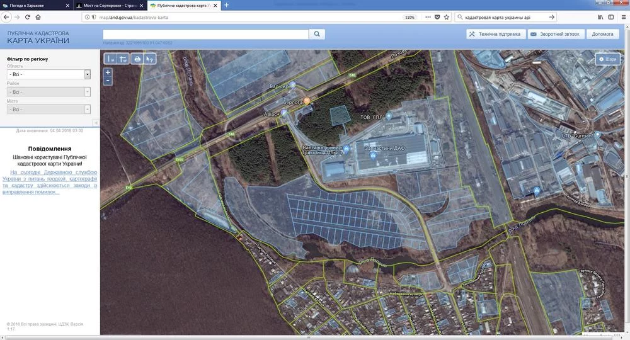Screen dimensions: 630x340
Task: Click the Вар-бир map marker
Action: click(293, 85)
